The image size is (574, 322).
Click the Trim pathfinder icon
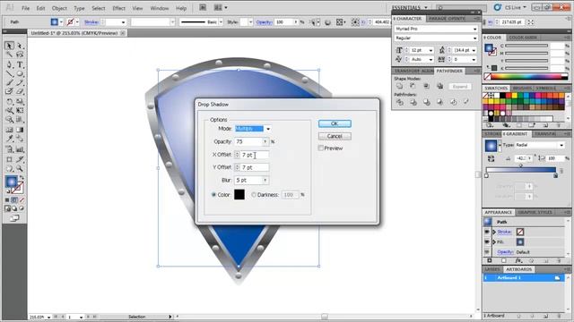pyautogui.click(x=413, y=102)
